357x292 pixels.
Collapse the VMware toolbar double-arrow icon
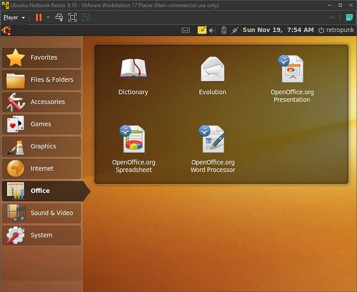point(332,17)
